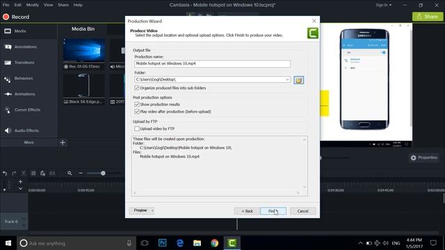Image resolution: width=445 pixels, height=250 pixels.
Task: Open Task View from the taskbar
Action: (145, 243)
